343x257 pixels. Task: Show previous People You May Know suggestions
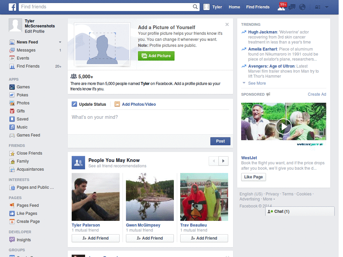tap(214, 161)
